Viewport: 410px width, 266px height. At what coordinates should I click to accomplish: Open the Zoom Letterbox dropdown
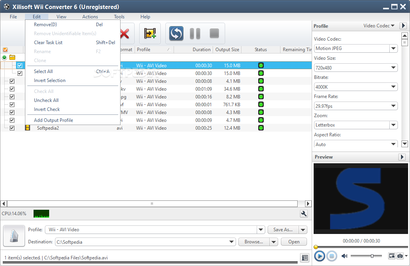coord(393,125)
